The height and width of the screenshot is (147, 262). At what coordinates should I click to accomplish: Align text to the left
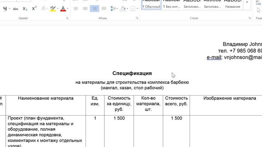[x=76, y=9]
